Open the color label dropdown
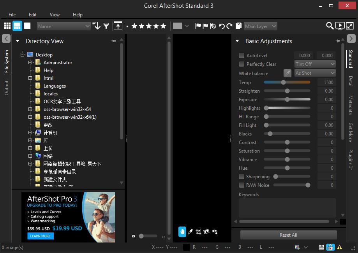 pos(187,26)
